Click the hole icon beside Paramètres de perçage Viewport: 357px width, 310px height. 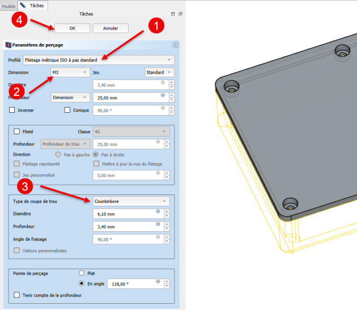[x=8, y=45]
